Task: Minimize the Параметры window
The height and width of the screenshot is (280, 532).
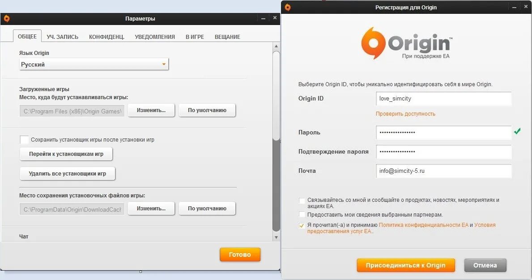Action: (263, 18)
